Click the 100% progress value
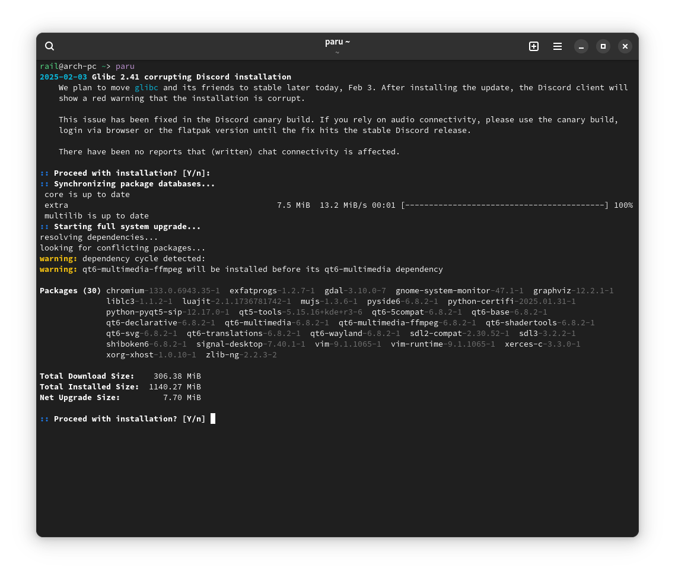This screenshot has height=577, width=675. 623,205
